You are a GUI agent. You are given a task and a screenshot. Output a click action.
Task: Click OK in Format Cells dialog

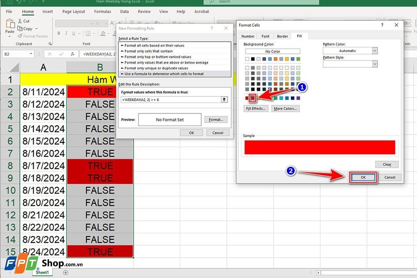(363, 177)
